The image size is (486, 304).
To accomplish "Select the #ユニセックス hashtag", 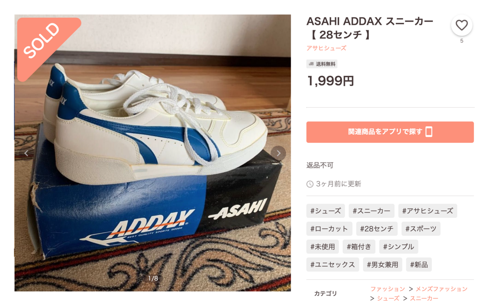I will [333, 265].
